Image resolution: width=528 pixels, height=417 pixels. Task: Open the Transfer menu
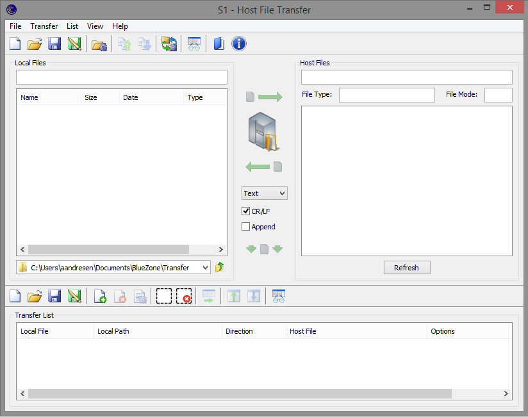pyautogui.click(x=44, y=26)
